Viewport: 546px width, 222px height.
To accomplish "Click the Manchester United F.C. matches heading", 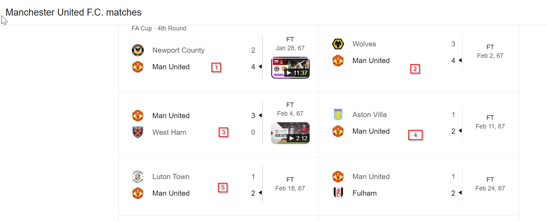I will tap(74, 12).
